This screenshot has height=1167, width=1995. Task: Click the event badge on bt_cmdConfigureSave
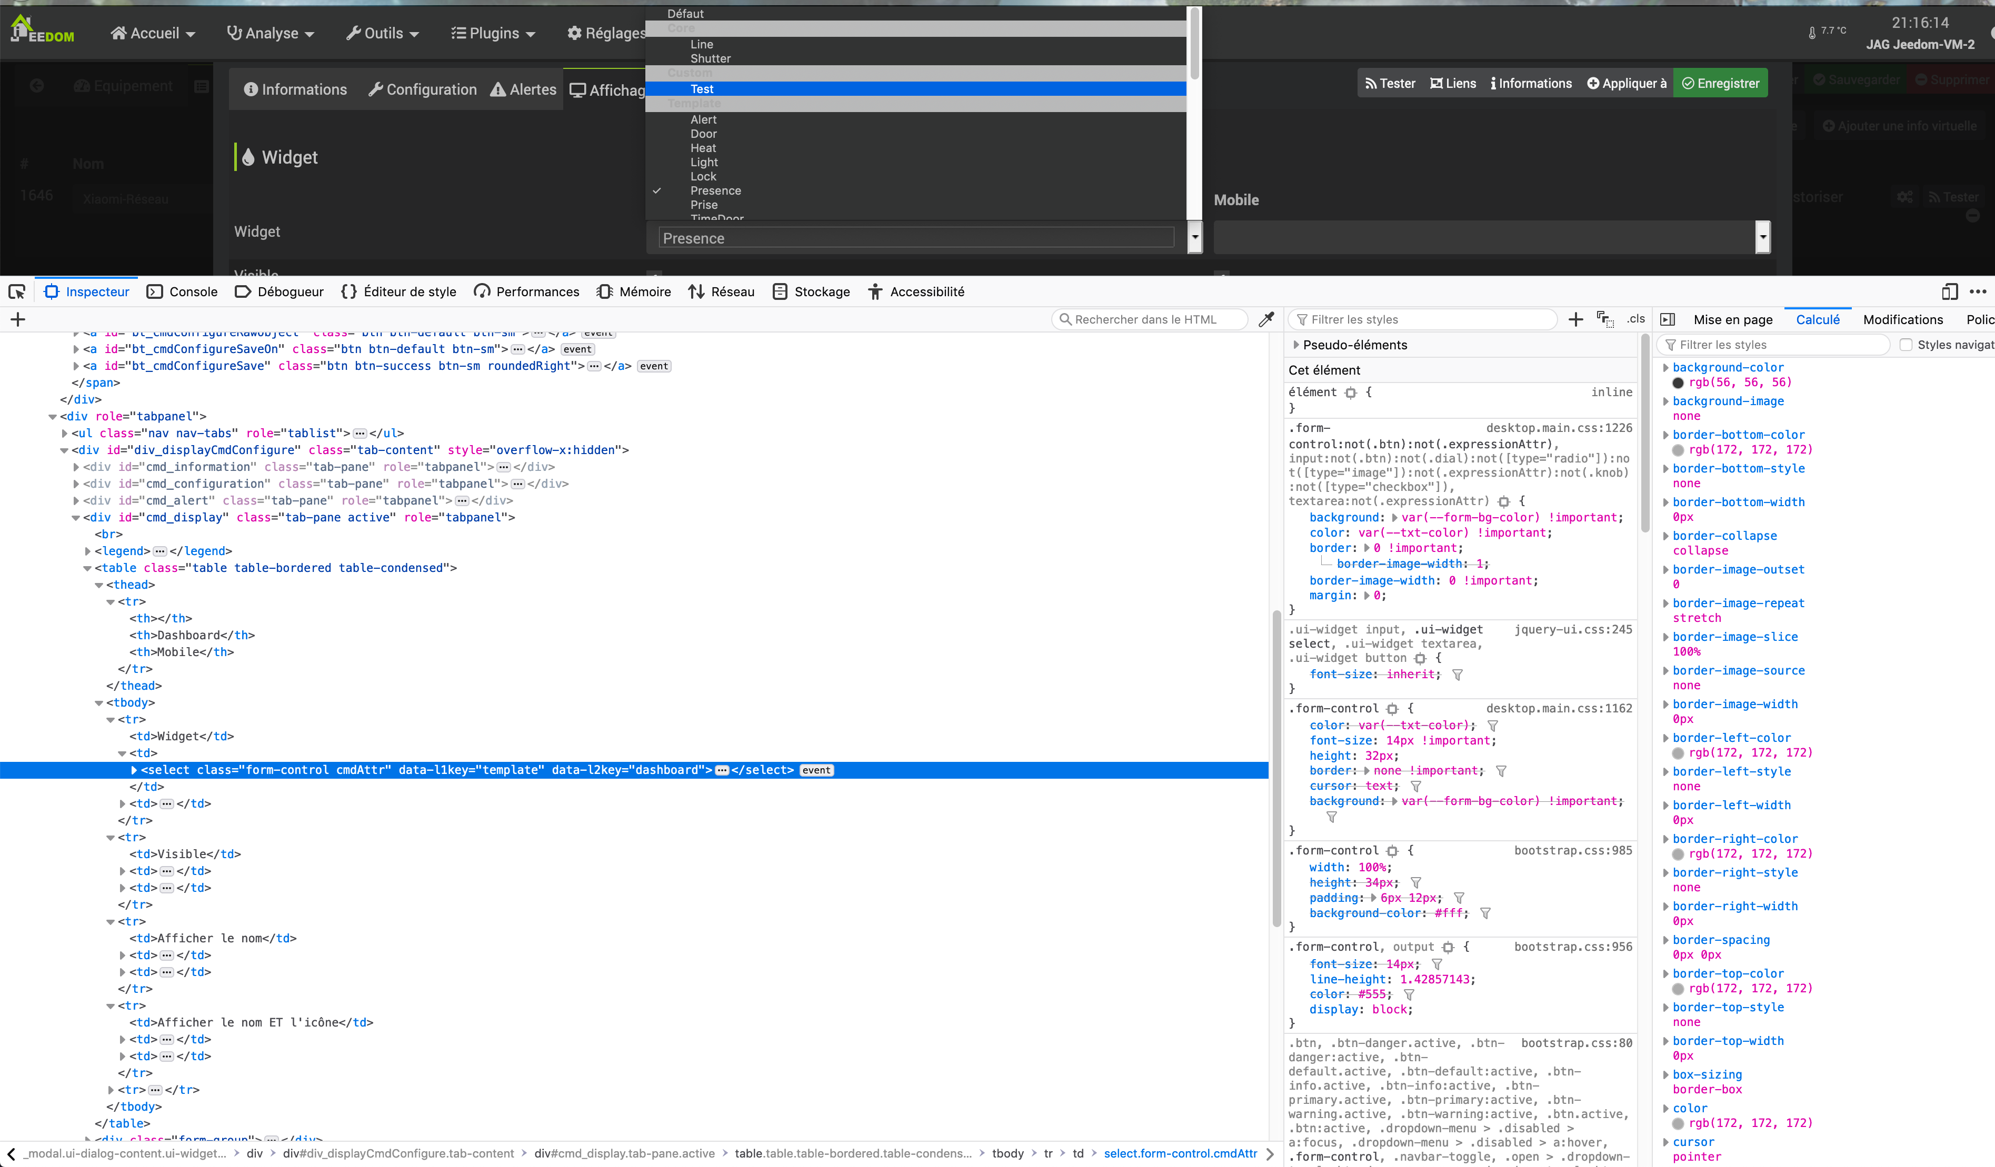654,366
